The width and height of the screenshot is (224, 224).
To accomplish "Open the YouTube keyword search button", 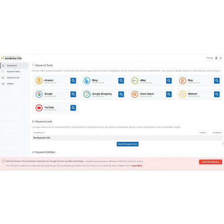I will [73, 108].
